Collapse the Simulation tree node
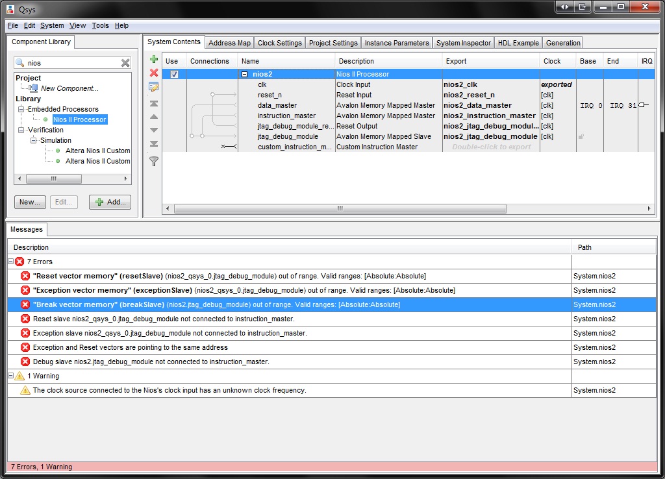Viewport: 665px width, 479px height. 33,140
